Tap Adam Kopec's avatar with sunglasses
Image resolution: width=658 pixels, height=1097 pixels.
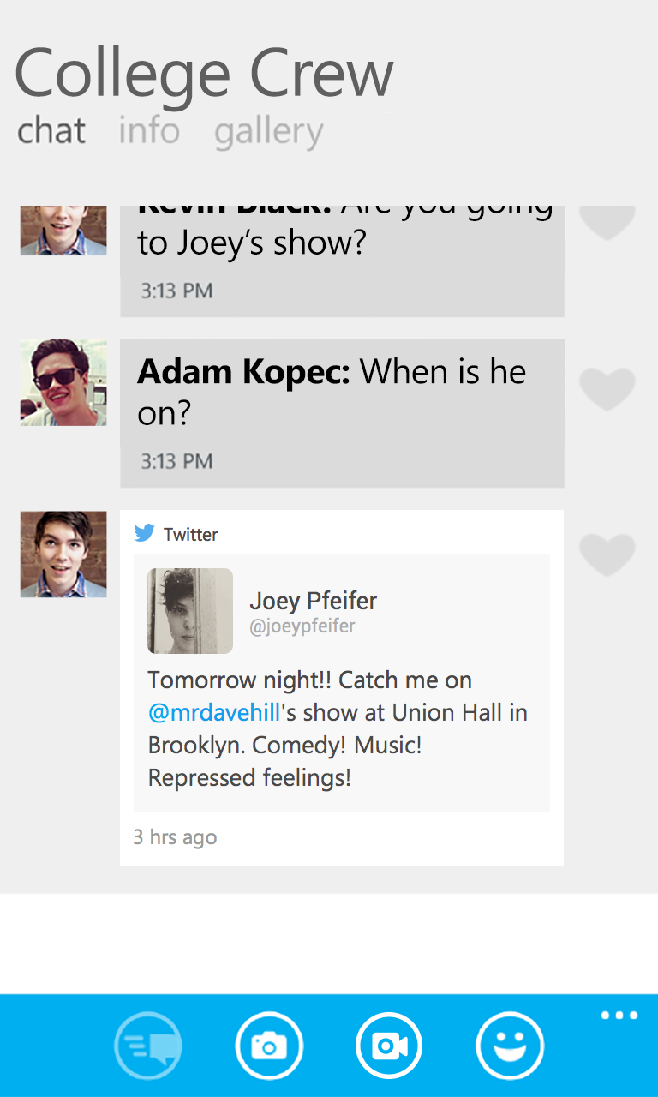tap(63, 382)
